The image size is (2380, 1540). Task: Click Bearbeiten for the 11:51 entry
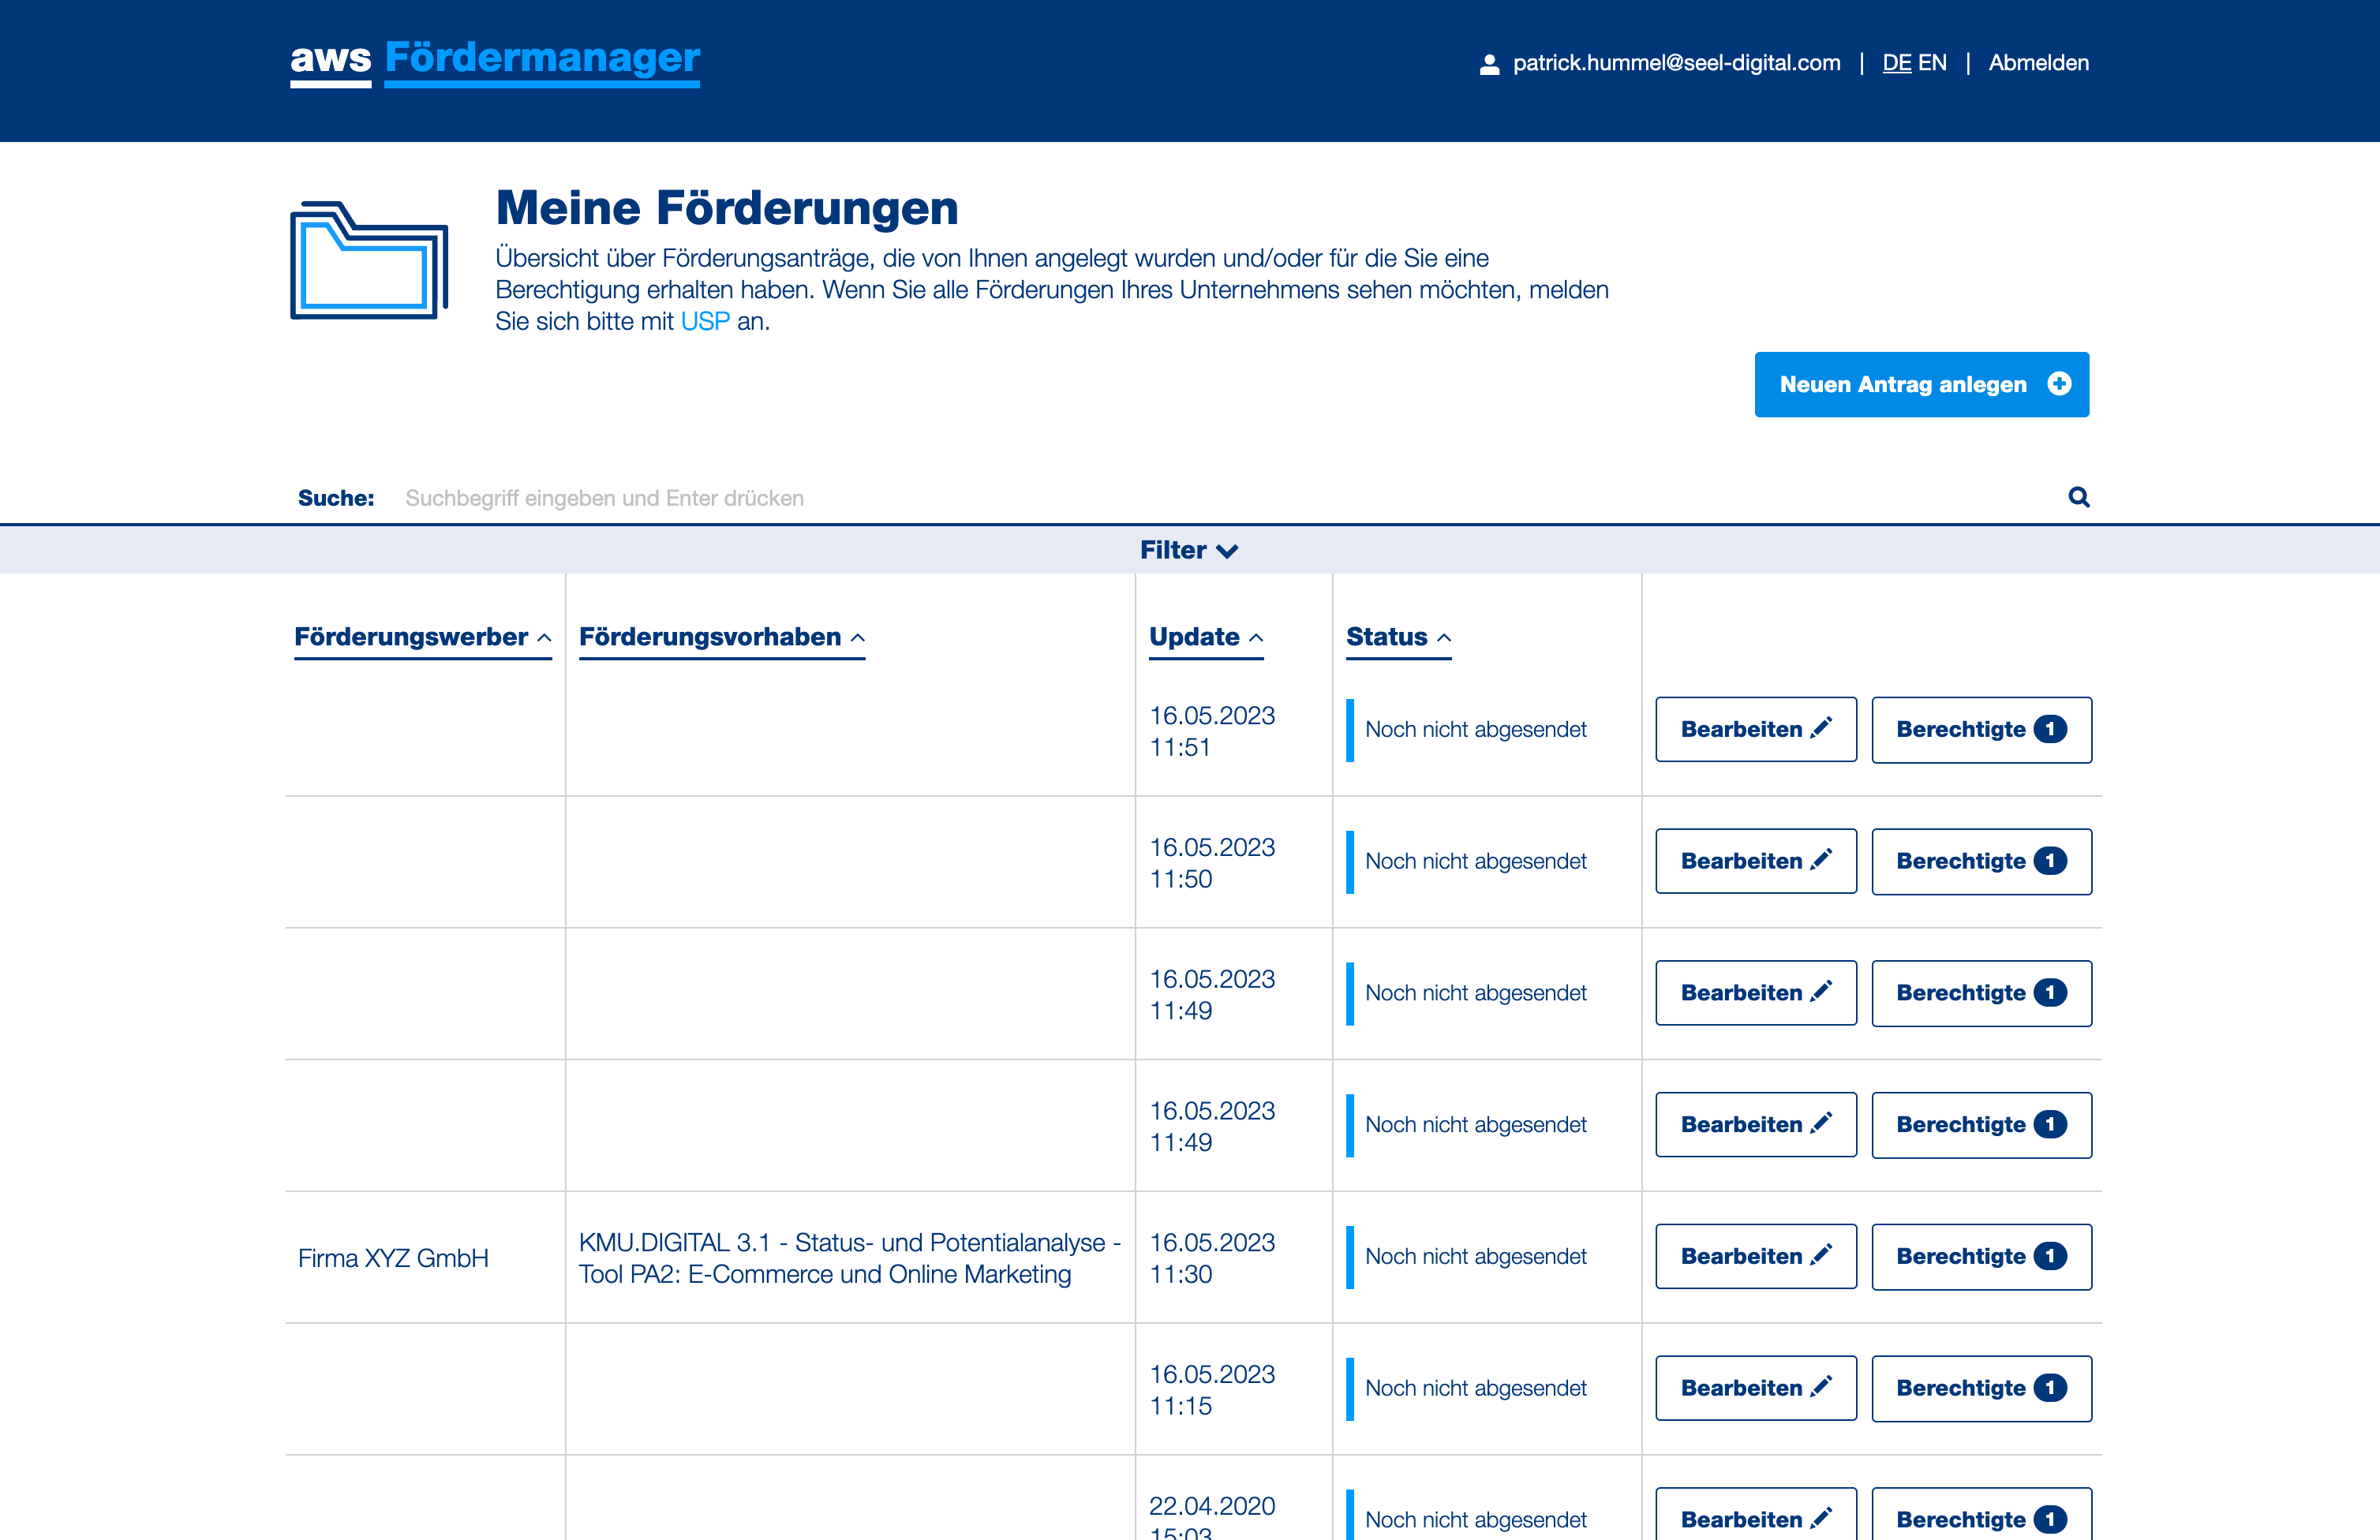click(1756, 730)
